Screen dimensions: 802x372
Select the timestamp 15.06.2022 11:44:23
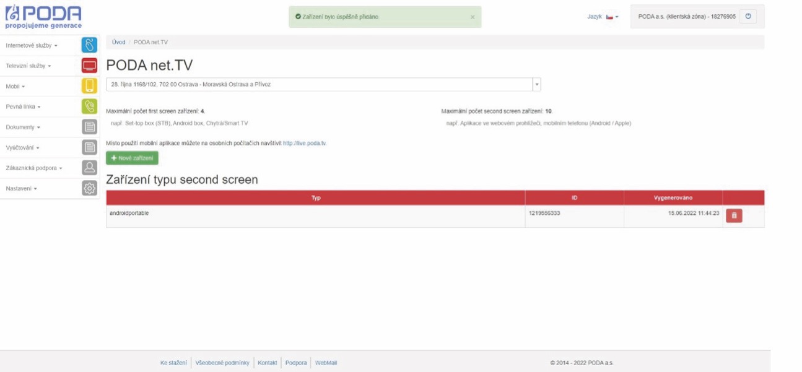(x=694, y=213)
